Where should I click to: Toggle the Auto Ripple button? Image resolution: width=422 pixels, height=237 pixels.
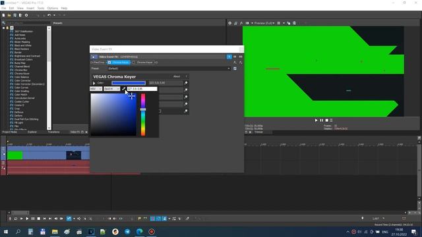(x=164, y=219)
